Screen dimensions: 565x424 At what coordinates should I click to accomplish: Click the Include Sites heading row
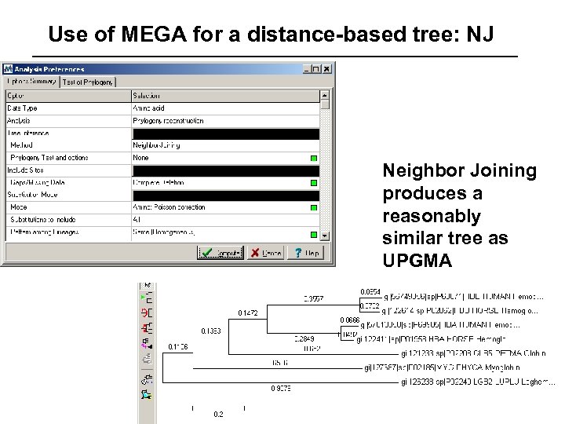(163, 170)
